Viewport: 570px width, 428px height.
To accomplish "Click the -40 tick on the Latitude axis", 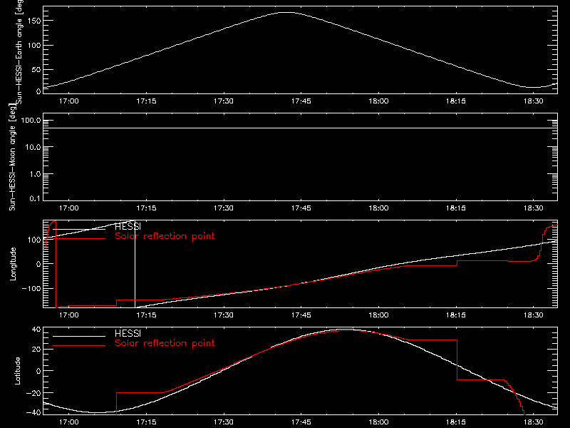I will (x=33, y=413).
